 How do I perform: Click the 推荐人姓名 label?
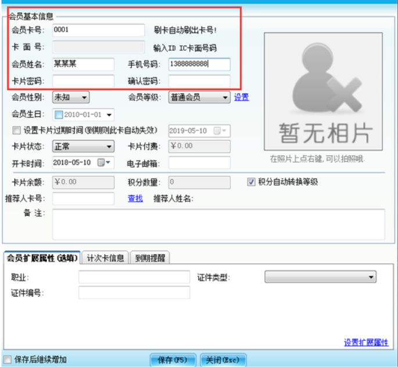coord(173,199)
